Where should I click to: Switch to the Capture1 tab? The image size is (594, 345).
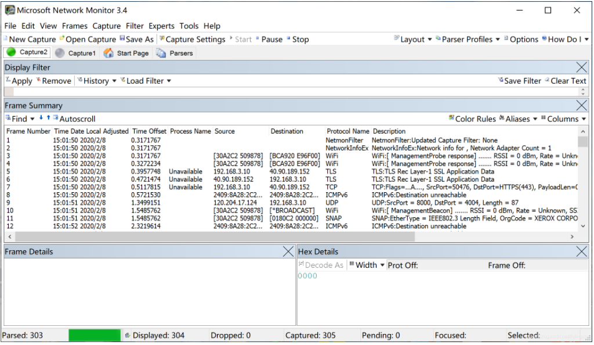pos(75,53)
